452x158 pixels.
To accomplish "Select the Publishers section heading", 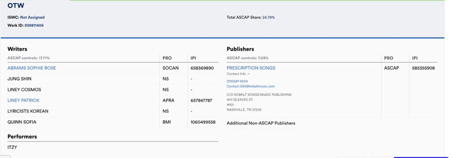I will (240, 49).
